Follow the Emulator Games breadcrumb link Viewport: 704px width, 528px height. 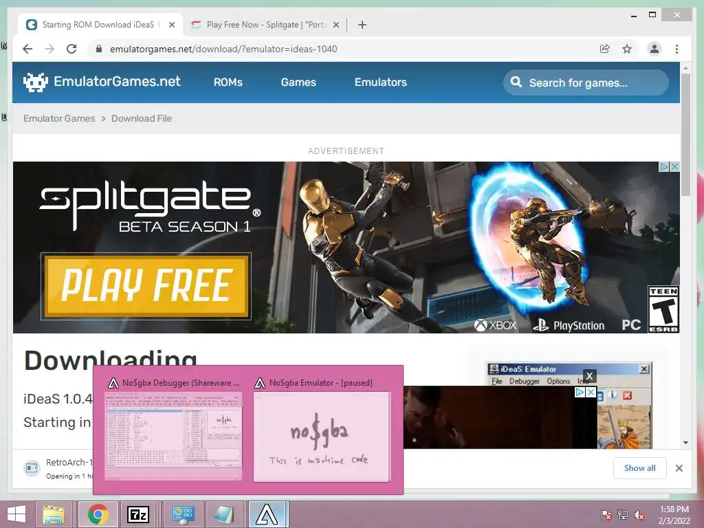point(59,118)
